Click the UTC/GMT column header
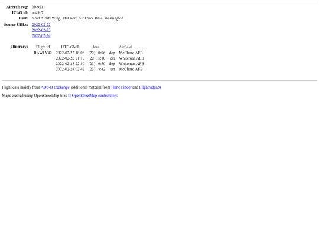Image resolution: width=319 pixels, height=239 pixels. point(70,47)
